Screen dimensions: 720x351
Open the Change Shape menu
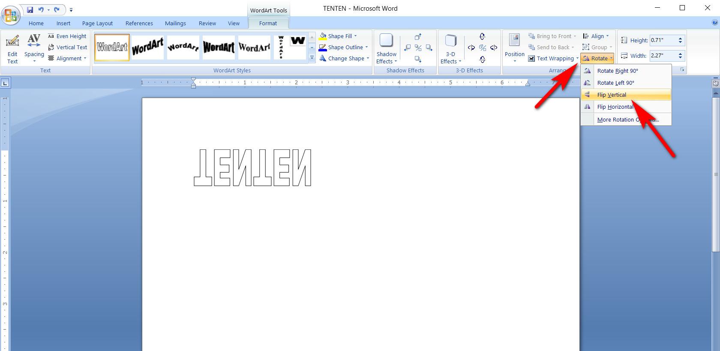tap(344, 59)
